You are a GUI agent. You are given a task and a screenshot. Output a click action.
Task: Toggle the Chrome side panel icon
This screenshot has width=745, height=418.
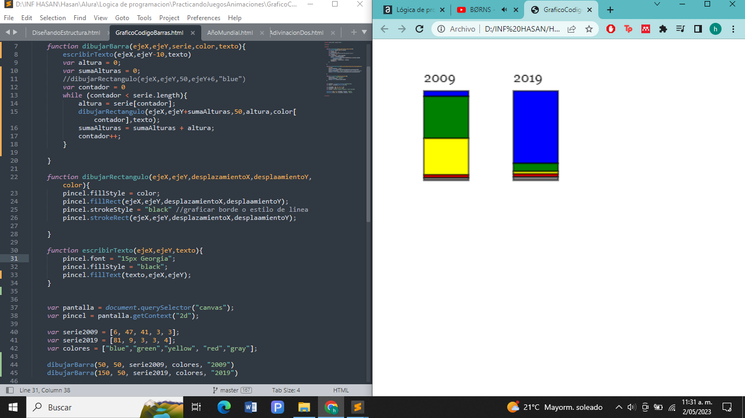tap(698, 29)
